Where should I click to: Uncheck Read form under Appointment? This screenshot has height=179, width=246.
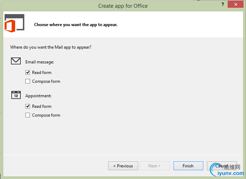[x=28, y=106]
